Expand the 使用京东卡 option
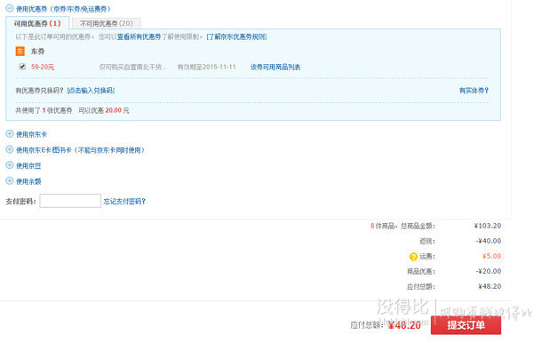 click(31, 134)
